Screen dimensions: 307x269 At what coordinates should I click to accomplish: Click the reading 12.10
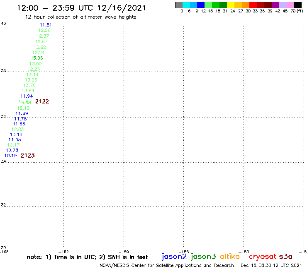pyautogui.click(x=24, y=108)
